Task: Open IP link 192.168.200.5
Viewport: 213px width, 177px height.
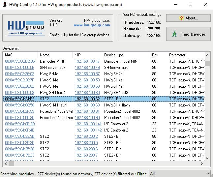Action: (86, 142)
